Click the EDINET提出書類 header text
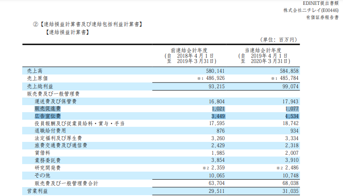This screenshot has height=196, width=343. tap(321, 3)
